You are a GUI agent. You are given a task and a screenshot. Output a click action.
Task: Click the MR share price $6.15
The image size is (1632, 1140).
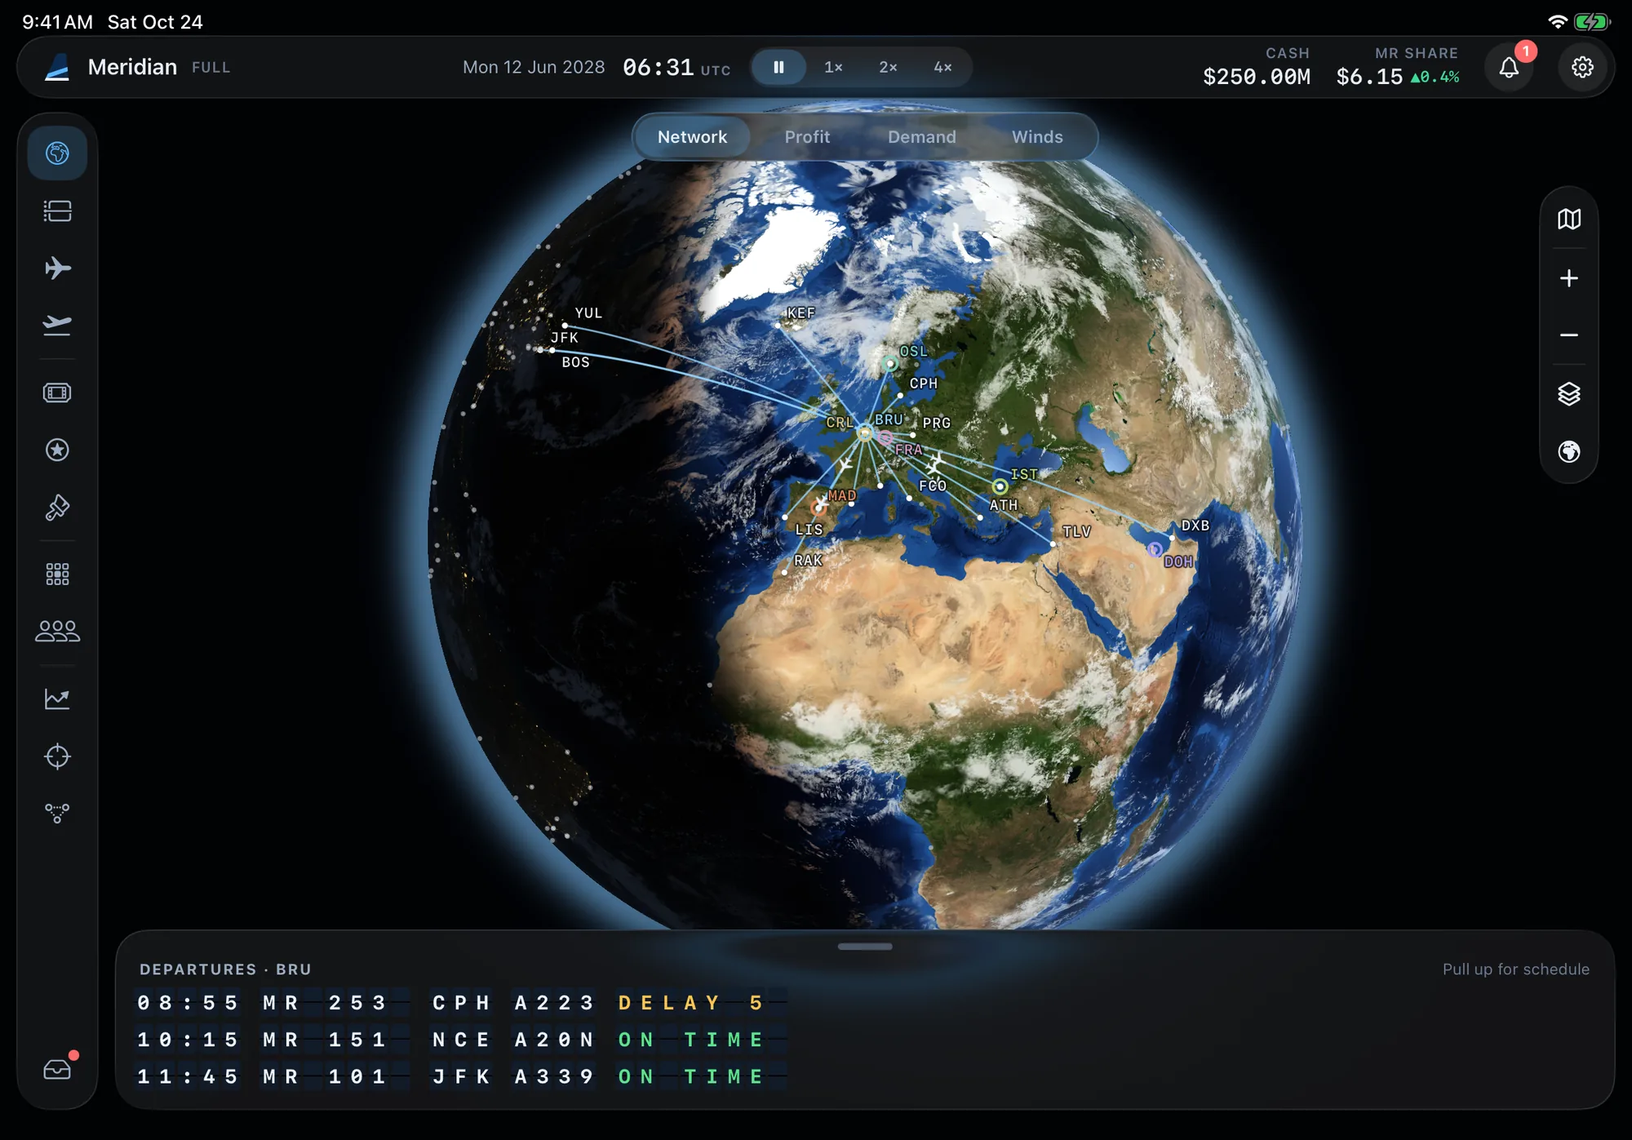pos(1369,78)
